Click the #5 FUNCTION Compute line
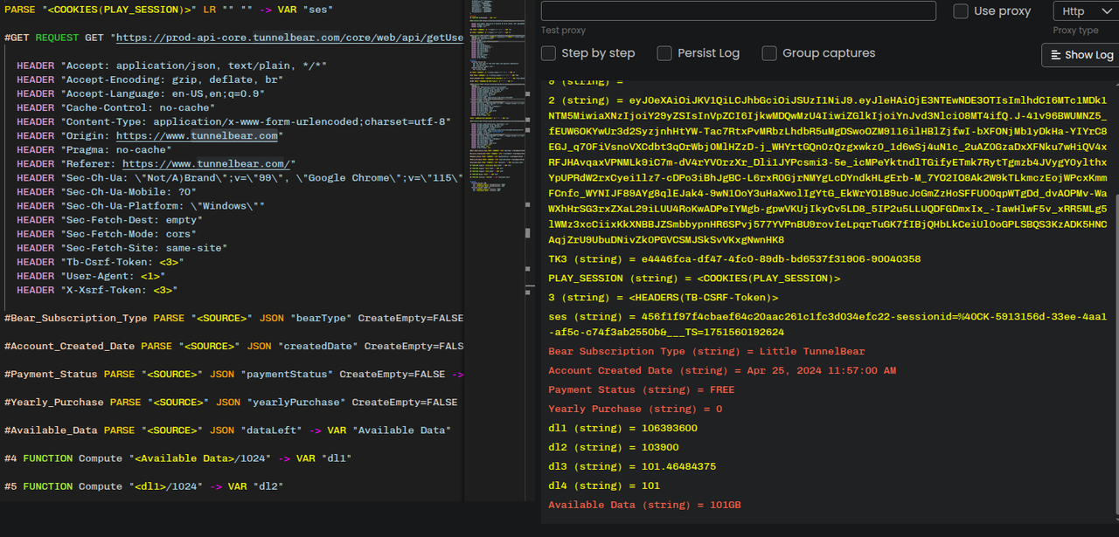The height and width of the screenshot is (537, 1119). tap(143, 485)
